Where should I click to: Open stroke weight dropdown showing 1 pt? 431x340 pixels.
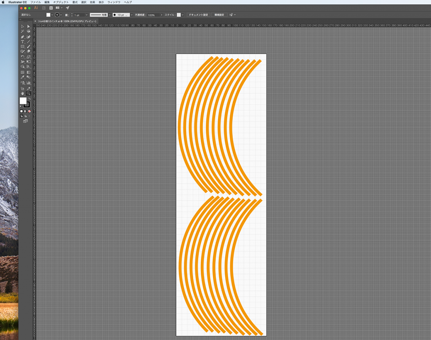point(87,15)
